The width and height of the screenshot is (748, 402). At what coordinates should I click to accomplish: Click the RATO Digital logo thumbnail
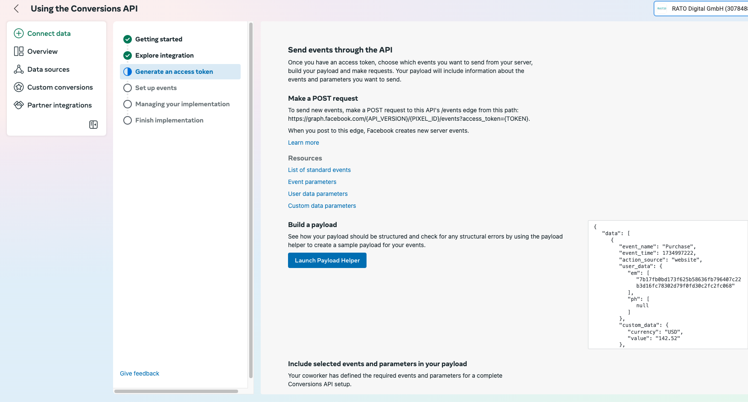click(662, 8)
